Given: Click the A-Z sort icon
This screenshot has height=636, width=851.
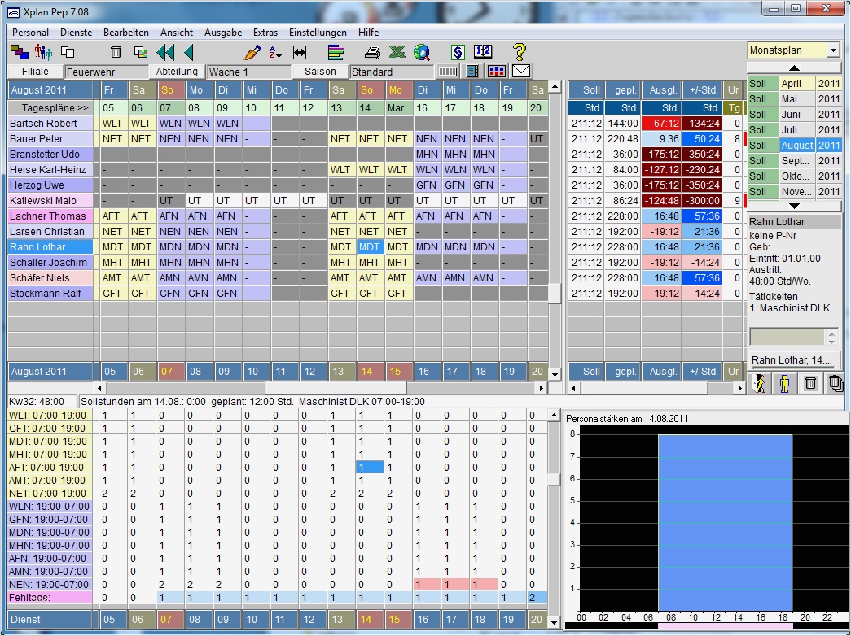Looking at the screenshot, I should click(276, 52).
